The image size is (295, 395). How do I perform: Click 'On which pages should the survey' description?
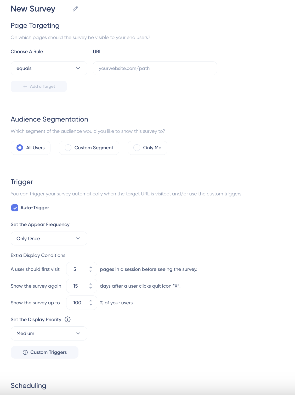pos(80,37)
